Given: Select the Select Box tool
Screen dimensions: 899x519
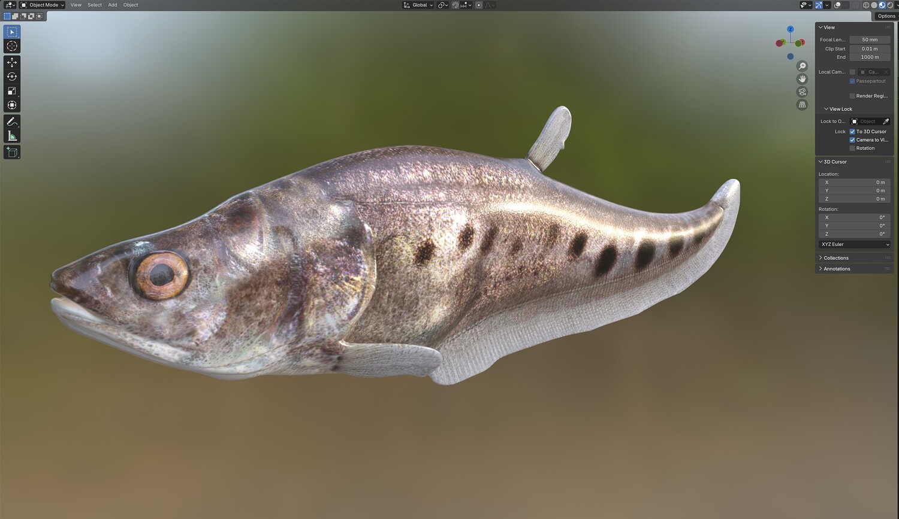Looking at the screenshot, I should pos(12,32).
